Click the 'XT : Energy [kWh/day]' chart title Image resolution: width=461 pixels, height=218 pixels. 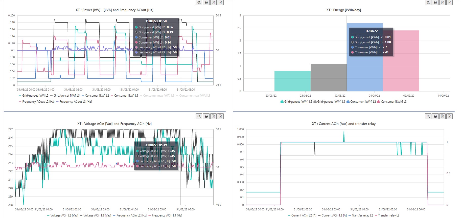[x=344, y=10]
